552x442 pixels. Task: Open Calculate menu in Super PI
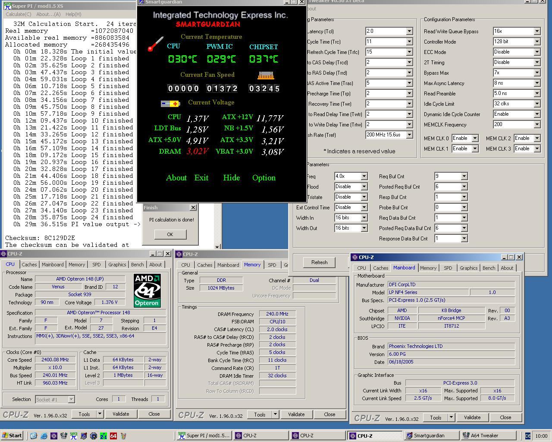18,14
